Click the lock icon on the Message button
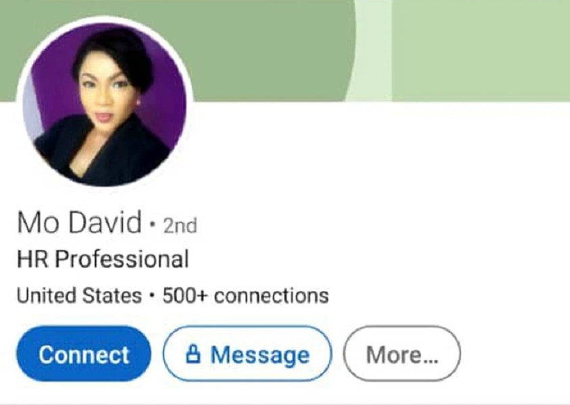Image resolution: width=570 pixels, height=405 pixels. pyautogui.click(x=193, y=354)
